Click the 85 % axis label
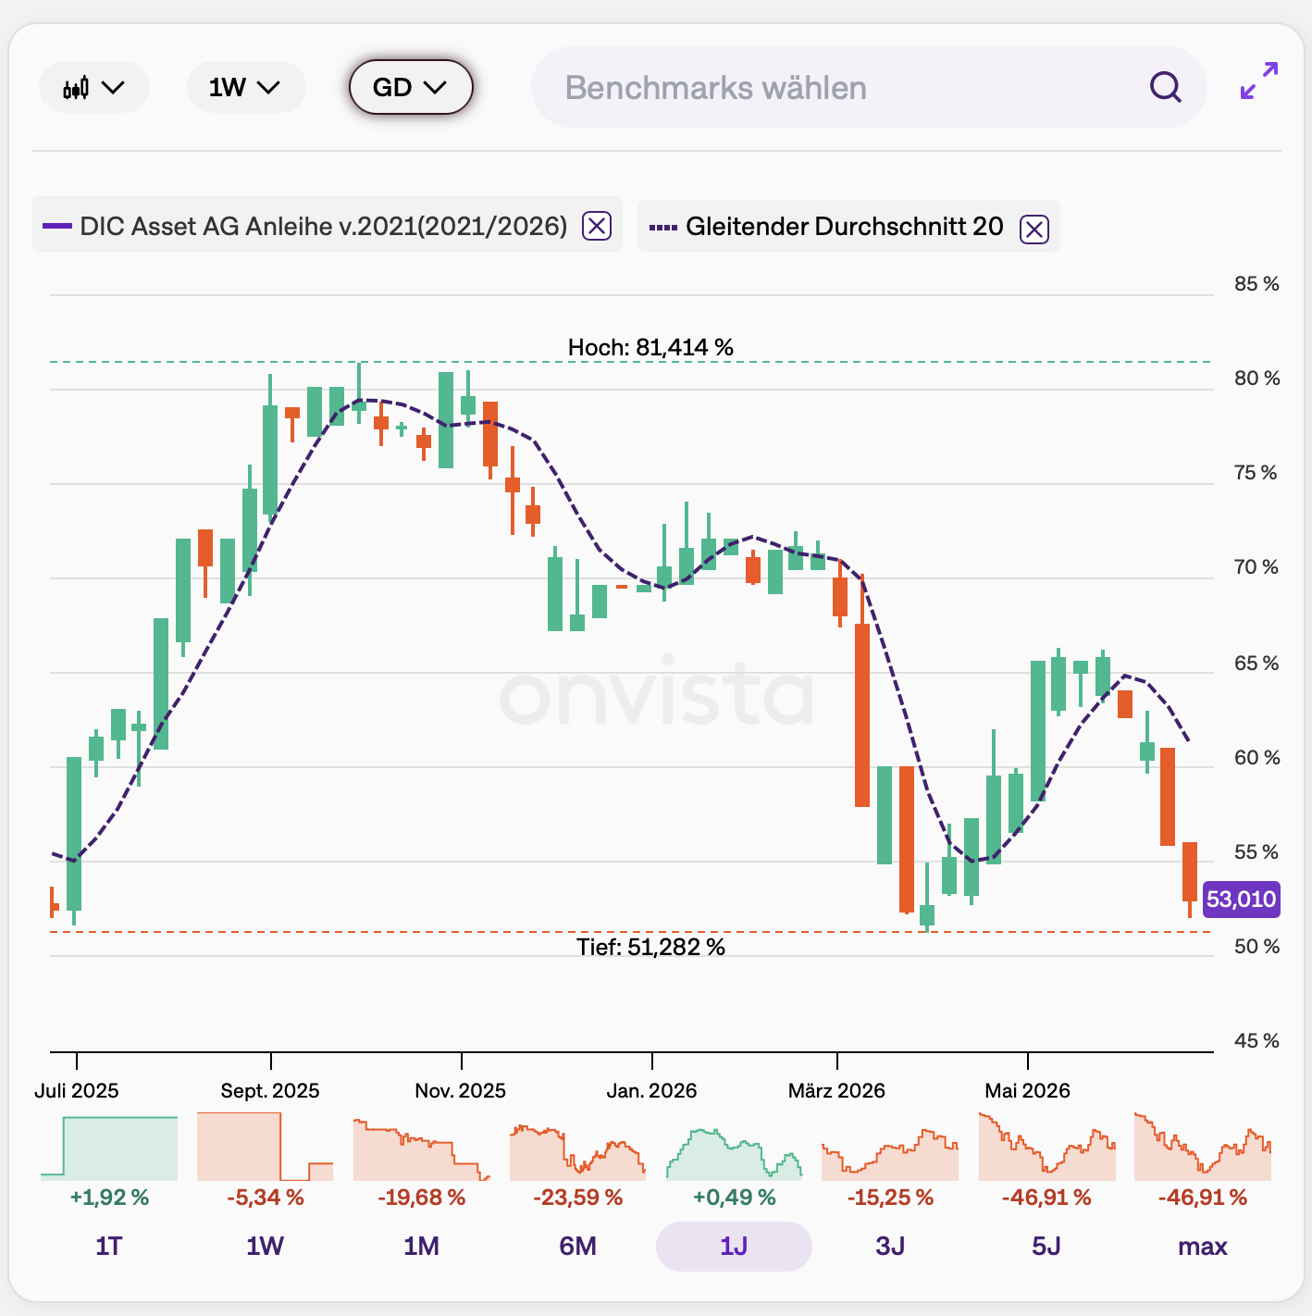 tap(1256, 284)
